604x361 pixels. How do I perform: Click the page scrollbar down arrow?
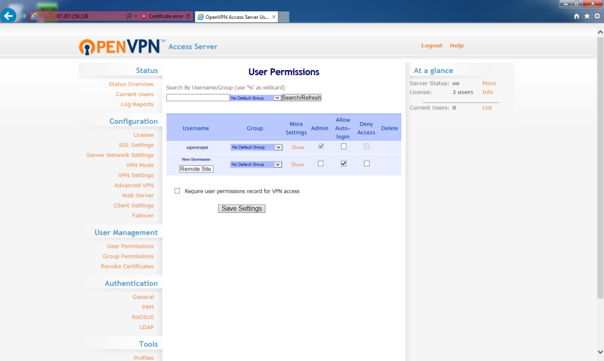tap(600, 352)
